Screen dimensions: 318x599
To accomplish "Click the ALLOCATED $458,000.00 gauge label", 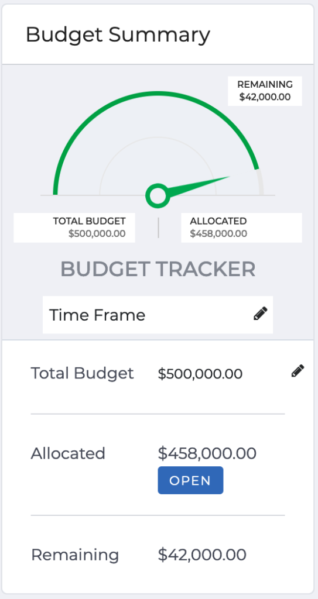I will (x=241, y=228).
